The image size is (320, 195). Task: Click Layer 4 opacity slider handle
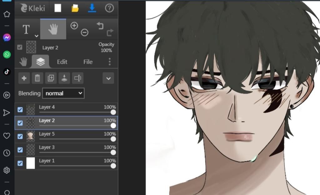(113, 112)
